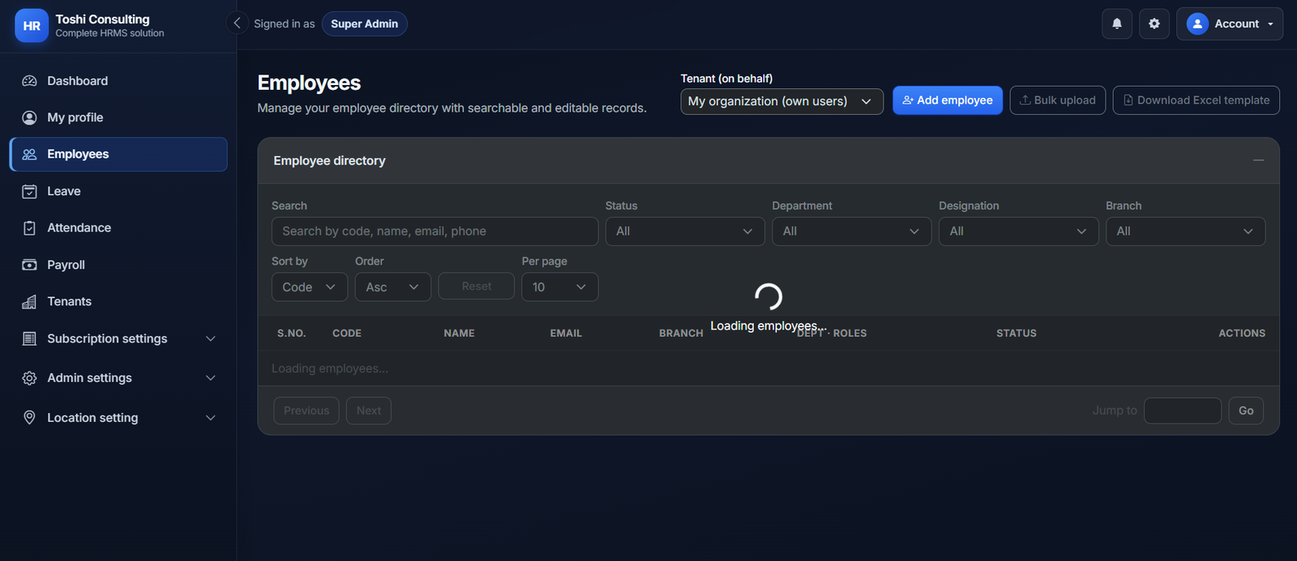The image size is (1297, 561).
Task: Click the Reset filters button
Action: point(477,287)
